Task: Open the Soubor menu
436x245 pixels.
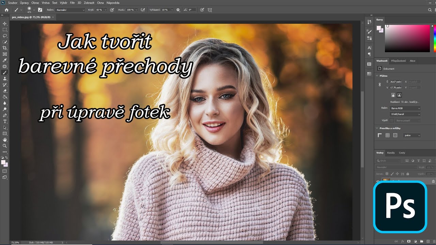Action: point(13,3)
